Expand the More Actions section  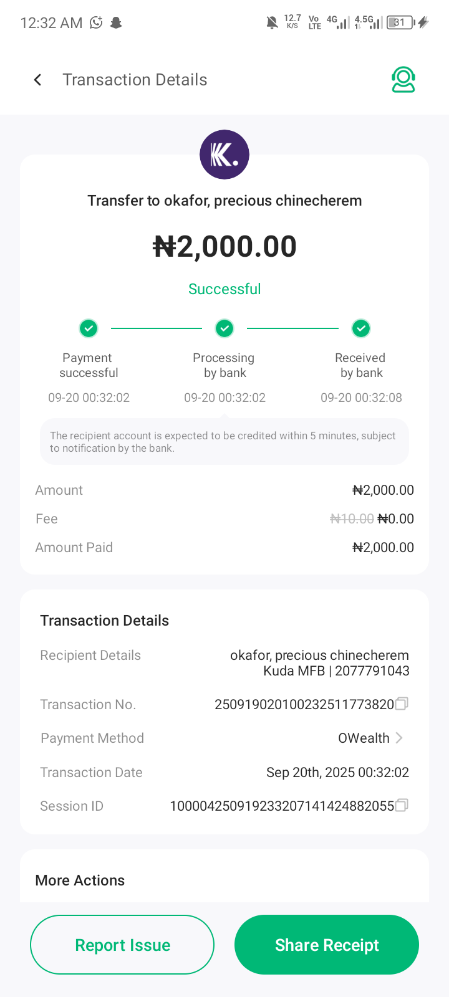pyautogui.click(x=80, y=880)
